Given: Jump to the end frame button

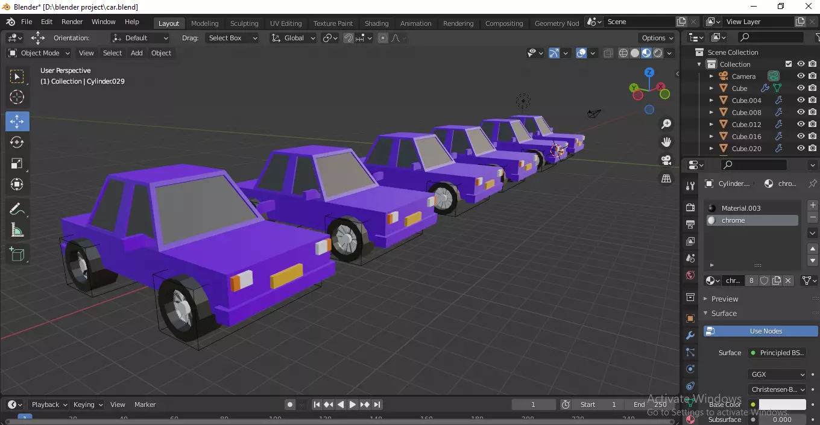Looking at the screenshot, I should point(377,405).
